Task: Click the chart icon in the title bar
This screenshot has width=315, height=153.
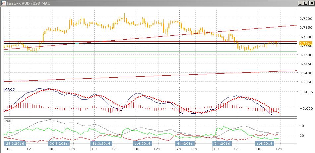Action: 3,3
